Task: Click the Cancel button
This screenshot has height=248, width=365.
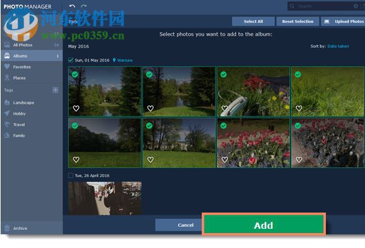Action: [179, 225]
